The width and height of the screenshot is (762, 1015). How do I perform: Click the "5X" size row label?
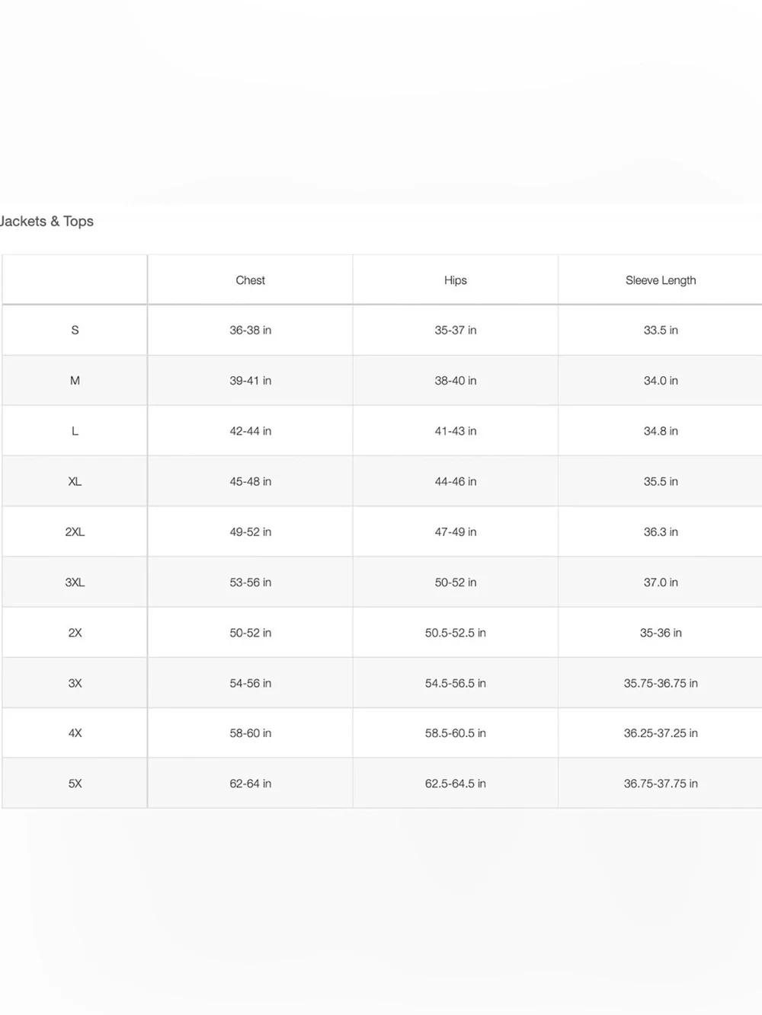pyautogui.click(x=75, y=784)
